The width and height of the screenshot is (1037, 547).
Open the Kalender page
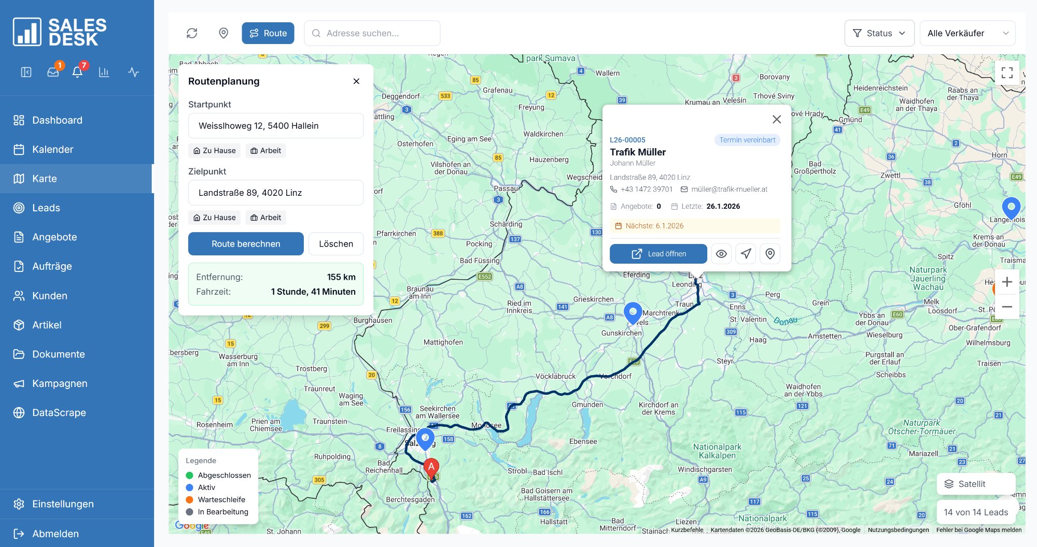[53, 149]
